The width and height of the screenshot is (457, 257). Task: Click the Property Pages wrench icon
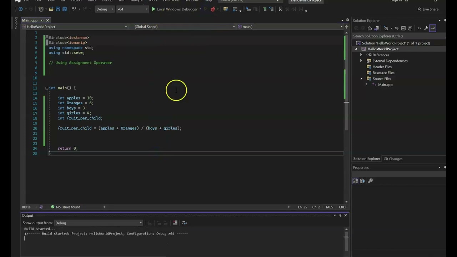370,181
